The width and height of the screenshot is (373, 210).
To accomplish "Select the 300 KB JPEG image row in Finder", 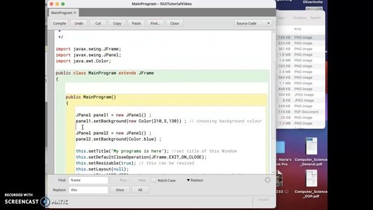I will pos(301,94).
